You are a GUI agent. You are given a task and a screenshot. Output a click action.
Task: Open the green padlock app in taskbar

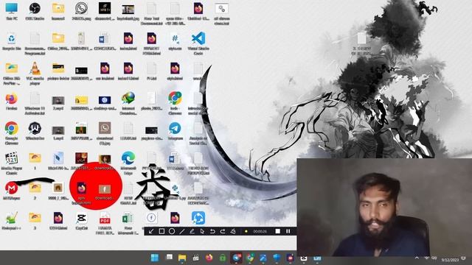point(223,258)
